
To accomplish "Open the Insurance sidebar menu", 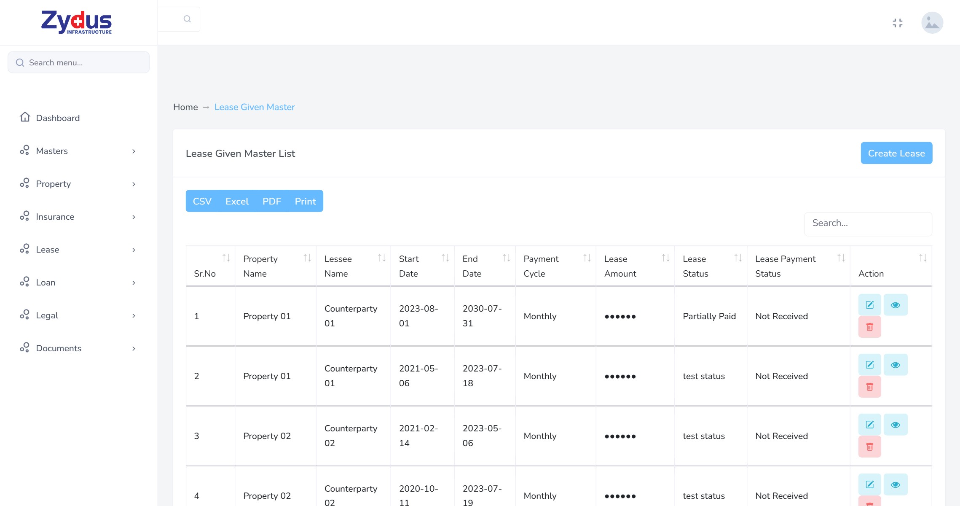I will 78,217.
